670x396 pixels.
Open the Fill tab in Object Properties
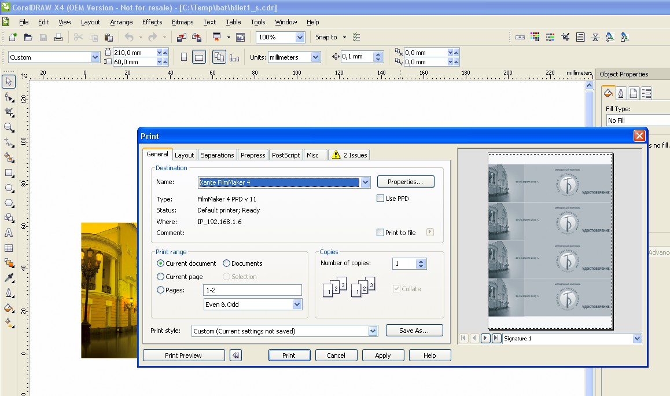608,93
